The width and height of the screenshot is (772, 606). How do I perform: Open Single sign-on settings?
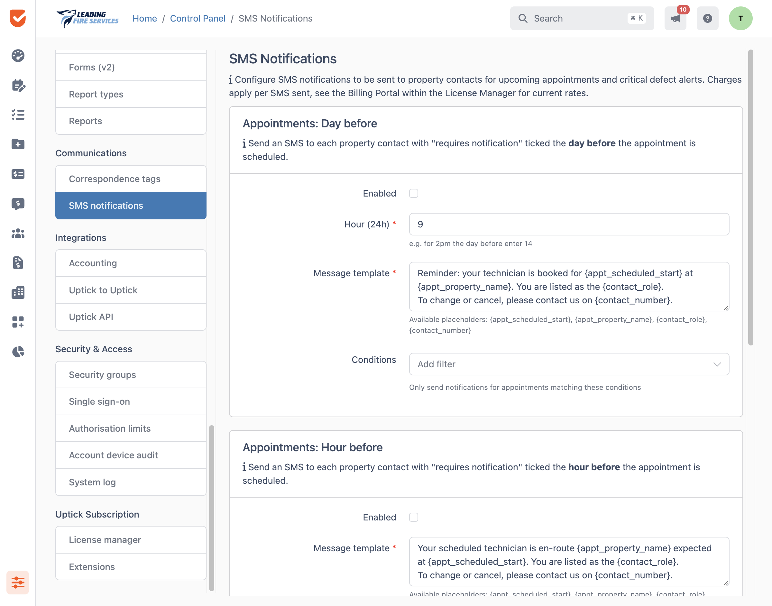pyautogui.click(x=131, y=402)
